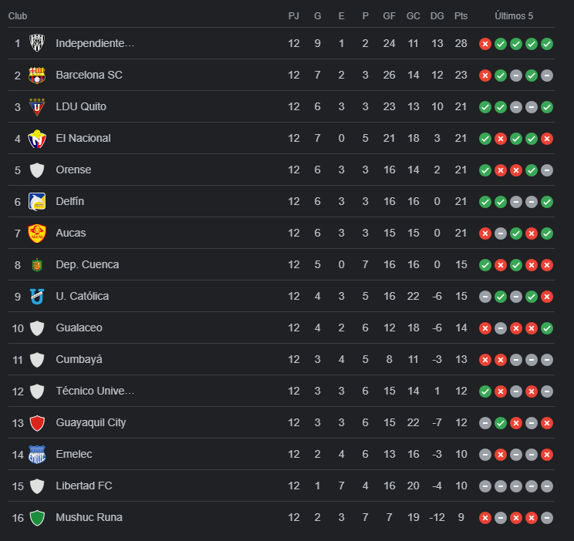
Task: Click the Pts column header
Action: [461, 15]
